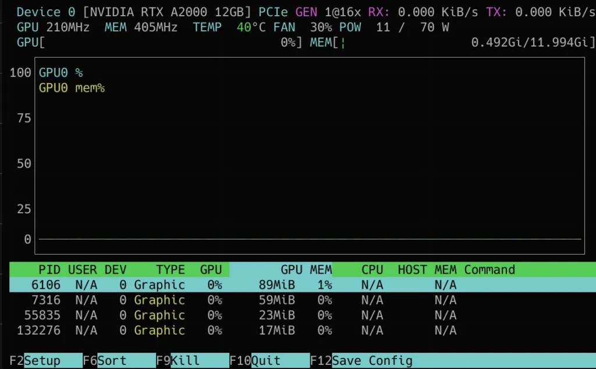
Task: Select F9 Kill process action
Action: 193,360
